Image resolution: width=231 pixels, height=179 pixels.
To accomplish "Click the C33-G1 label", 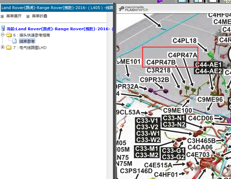I will tap(173, 151).
